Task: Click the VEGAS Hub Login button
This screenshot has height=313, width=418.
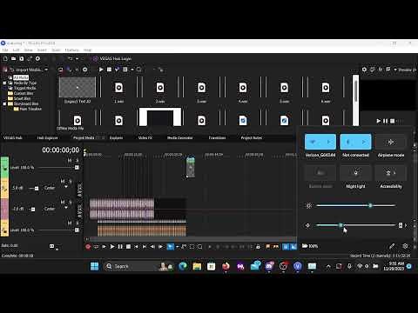Action: point(112,58)
